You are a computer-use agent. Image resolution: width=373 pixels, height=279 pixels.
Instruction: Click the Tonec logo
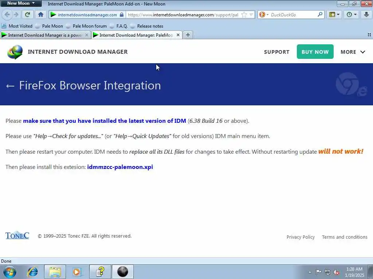coord(17,235)
